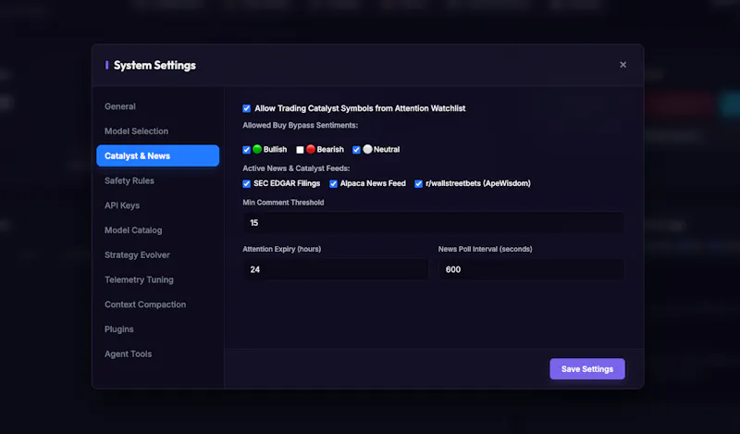Open the Model Catalog tab
740x434 pixels.
click(157, 230)
